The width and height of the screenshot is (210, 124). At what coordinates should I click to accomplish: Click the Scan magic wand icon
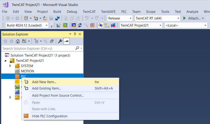coord(86,25)
